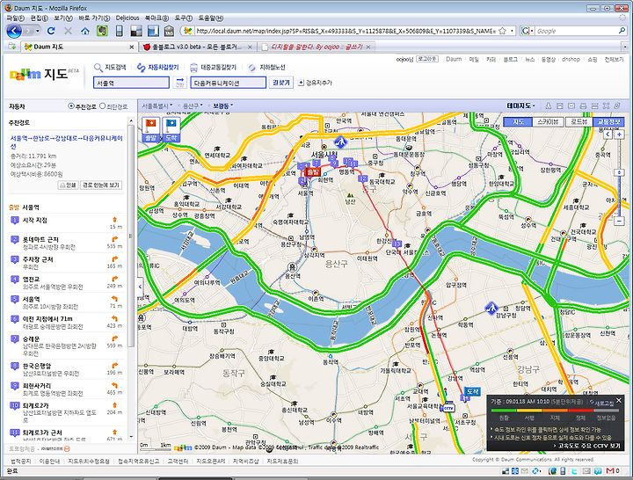Click the CCTV marker on the map
The width and height of the screenshot is (633, 480).
447,408
